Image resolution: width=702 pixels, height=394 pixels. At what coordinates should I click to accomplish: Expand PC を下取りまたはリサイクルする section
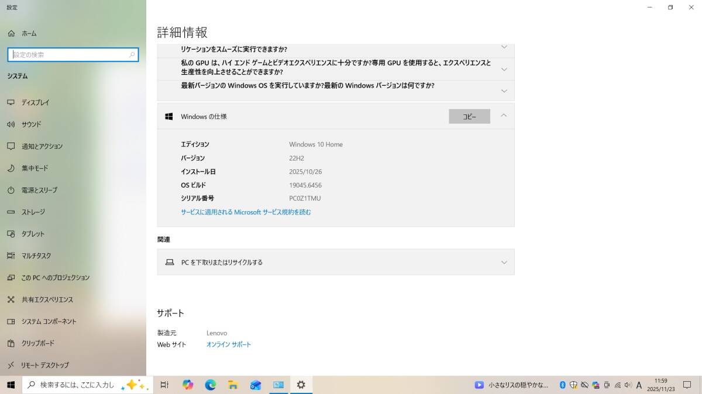tap(504, 262)
